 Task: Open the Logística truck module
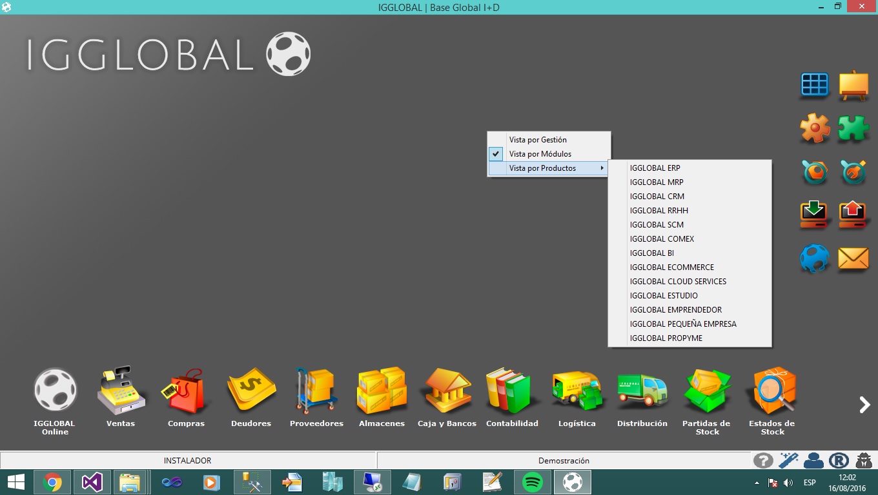pos(577,396)
